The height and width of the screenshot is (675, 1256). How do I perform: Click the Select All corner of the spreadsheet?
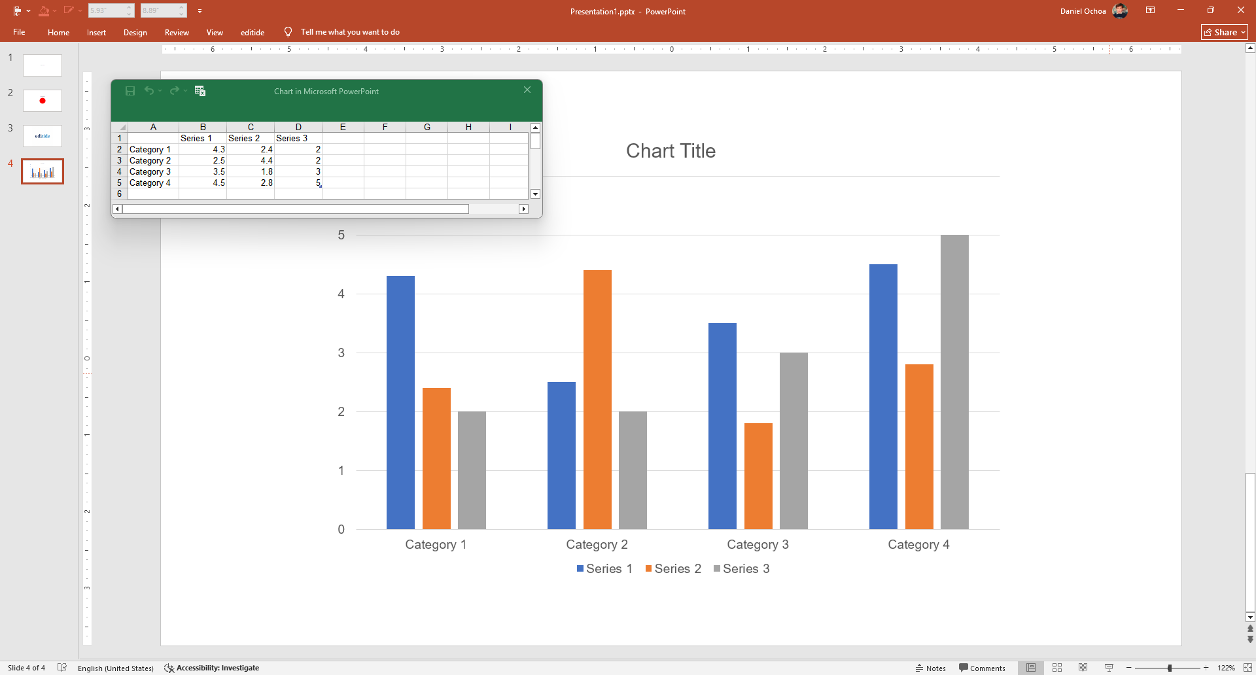tap(120, 127)
